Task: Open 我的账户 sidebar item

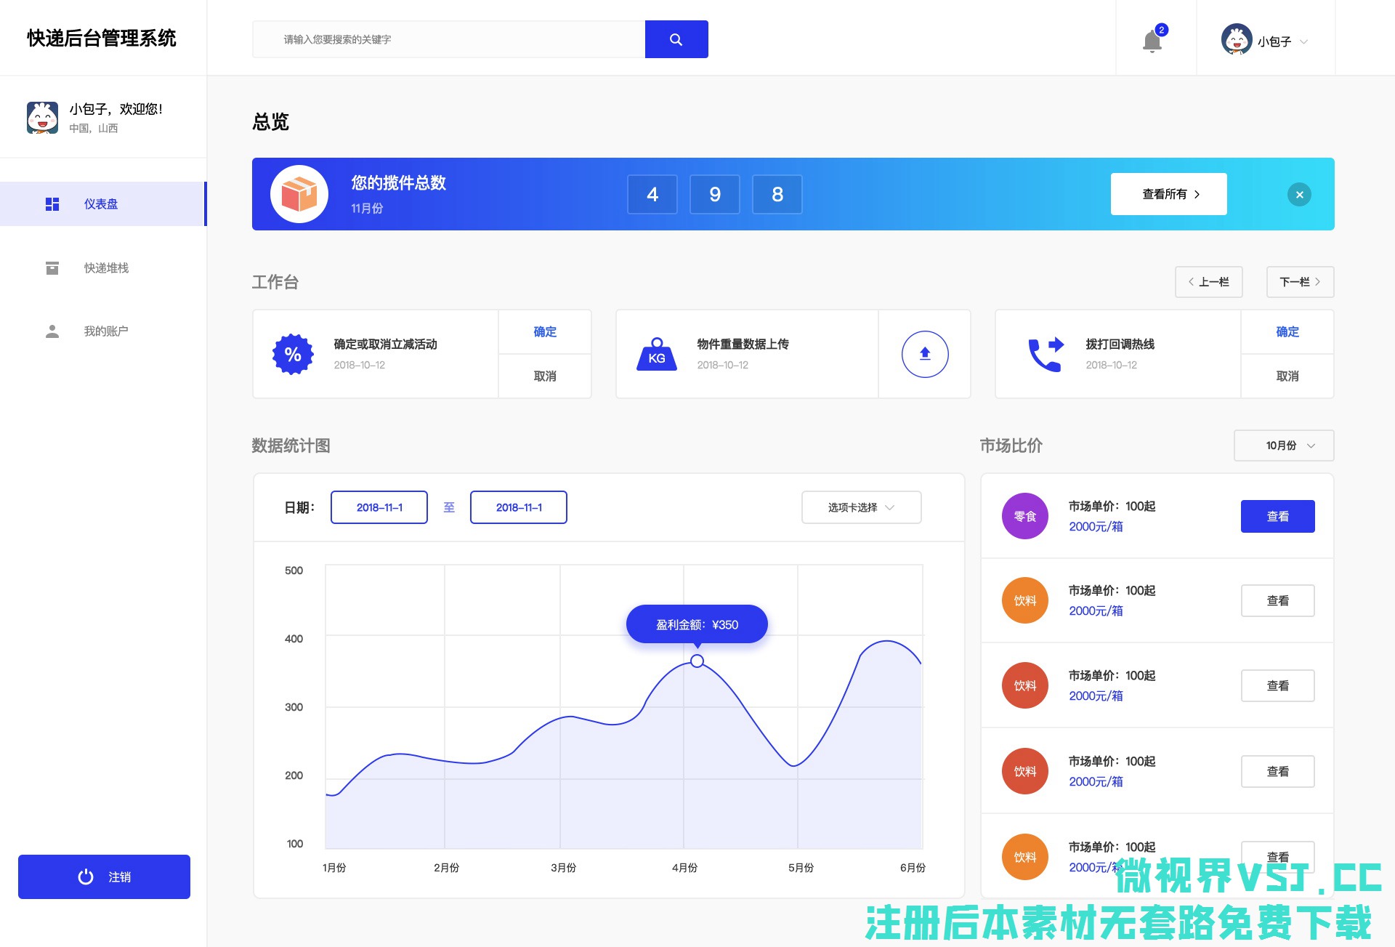Action: (x=106, y=331)
